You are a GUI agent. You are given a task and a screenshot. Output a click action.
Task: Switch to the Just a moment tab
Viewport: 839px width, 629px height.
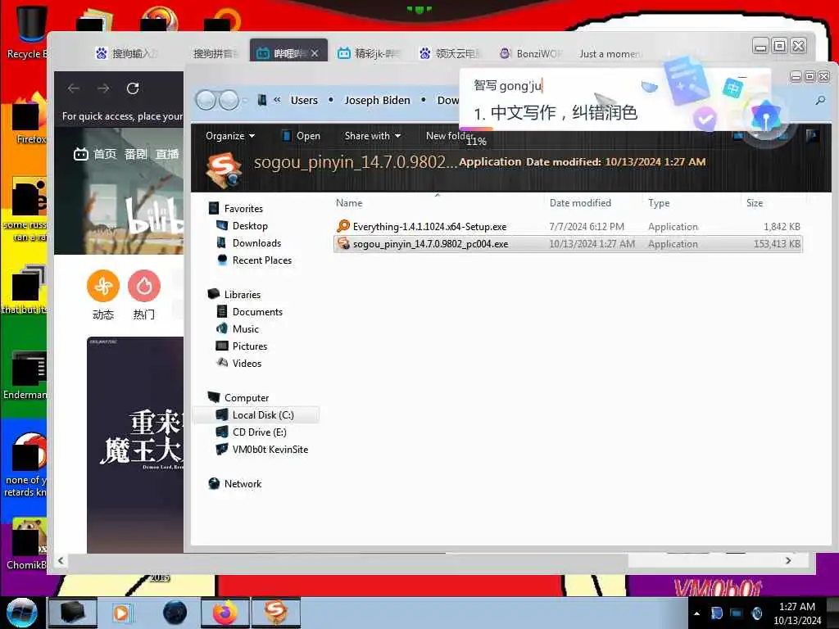coord(609,53)
